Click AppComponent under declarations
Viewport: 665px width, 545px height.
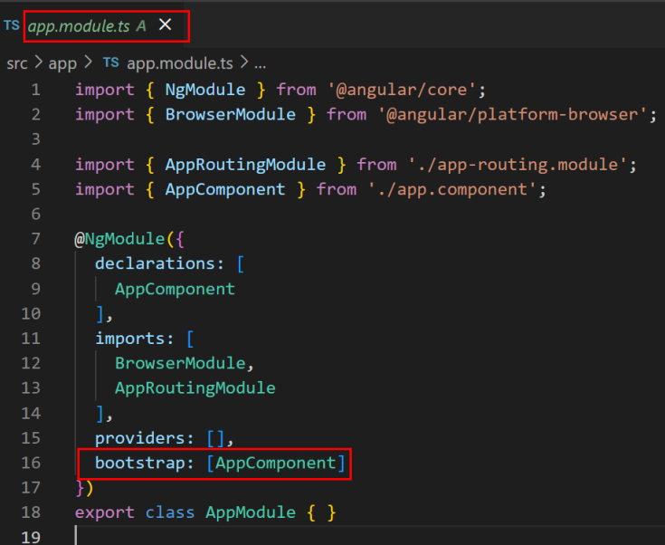pos(175,289)
